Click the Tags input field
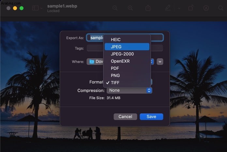 point(125,48)
